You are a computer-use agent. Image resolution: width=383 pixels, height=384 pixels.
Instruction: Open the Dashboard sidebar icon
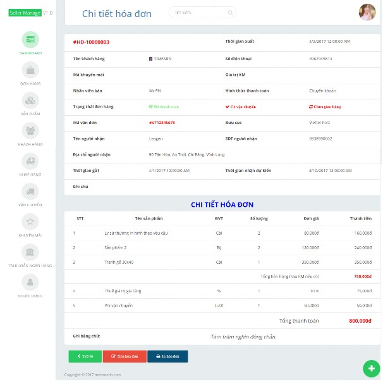30,39
